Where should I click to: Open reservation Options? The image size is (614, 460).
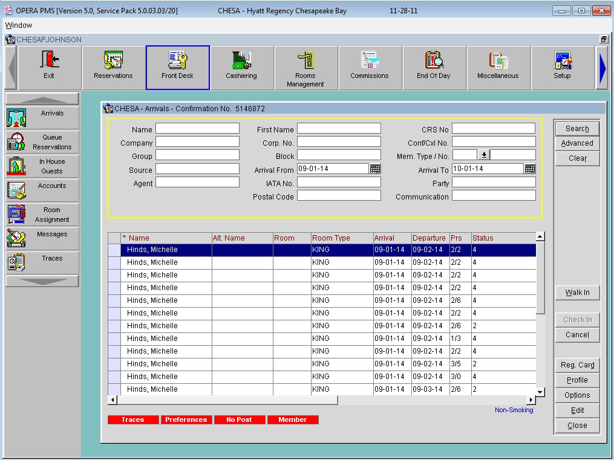[x=577, y=395]
